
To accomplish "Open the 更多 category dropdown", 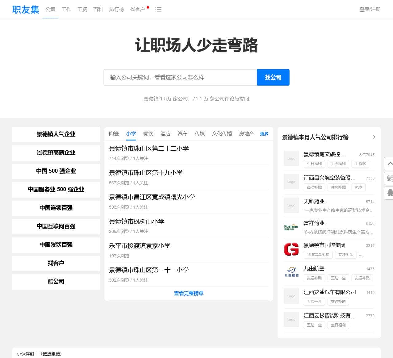I will tap(264, 133).
